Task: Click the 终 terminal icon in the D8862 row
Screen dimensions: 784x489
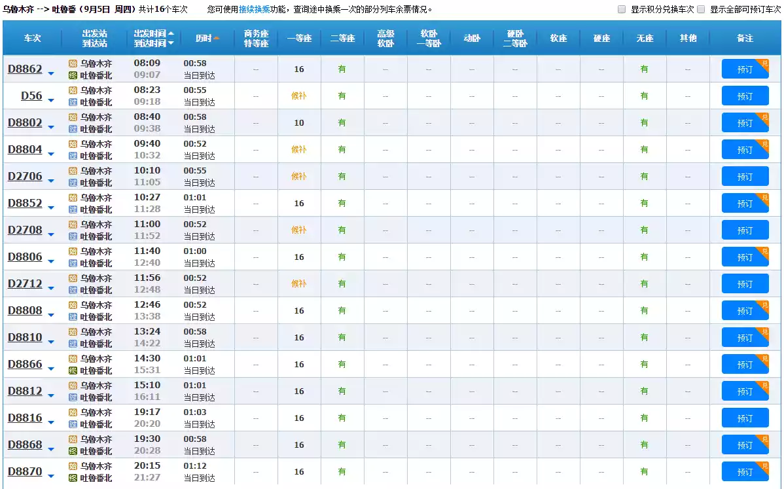Action: 73,75
